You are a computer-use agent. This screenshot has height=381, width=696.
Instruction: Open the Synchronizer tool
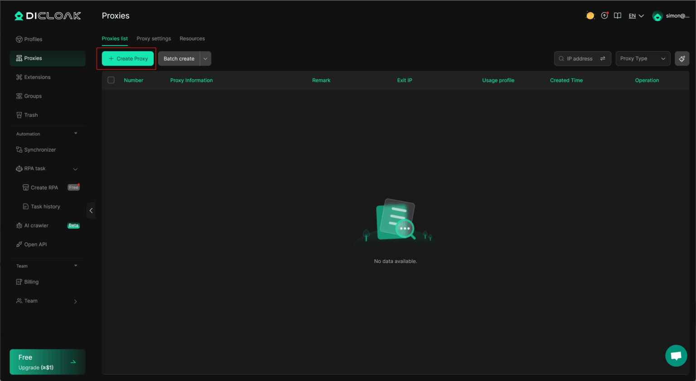click(x=40, y=149)
